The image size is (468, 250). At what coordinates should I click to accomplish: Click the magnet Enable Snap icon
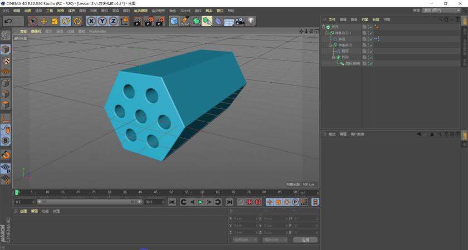pos(6,155)
